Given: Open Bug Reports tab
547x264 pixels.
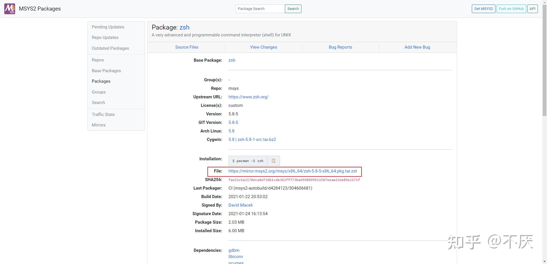Looking at the screenshot, I should [x=340, y=47].
